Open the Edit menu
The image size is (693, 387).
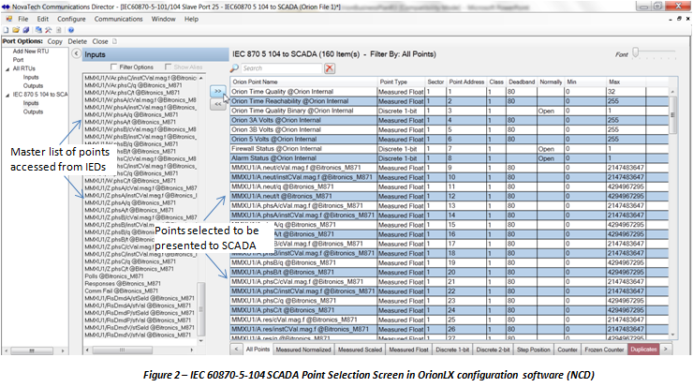pos(43,19)
